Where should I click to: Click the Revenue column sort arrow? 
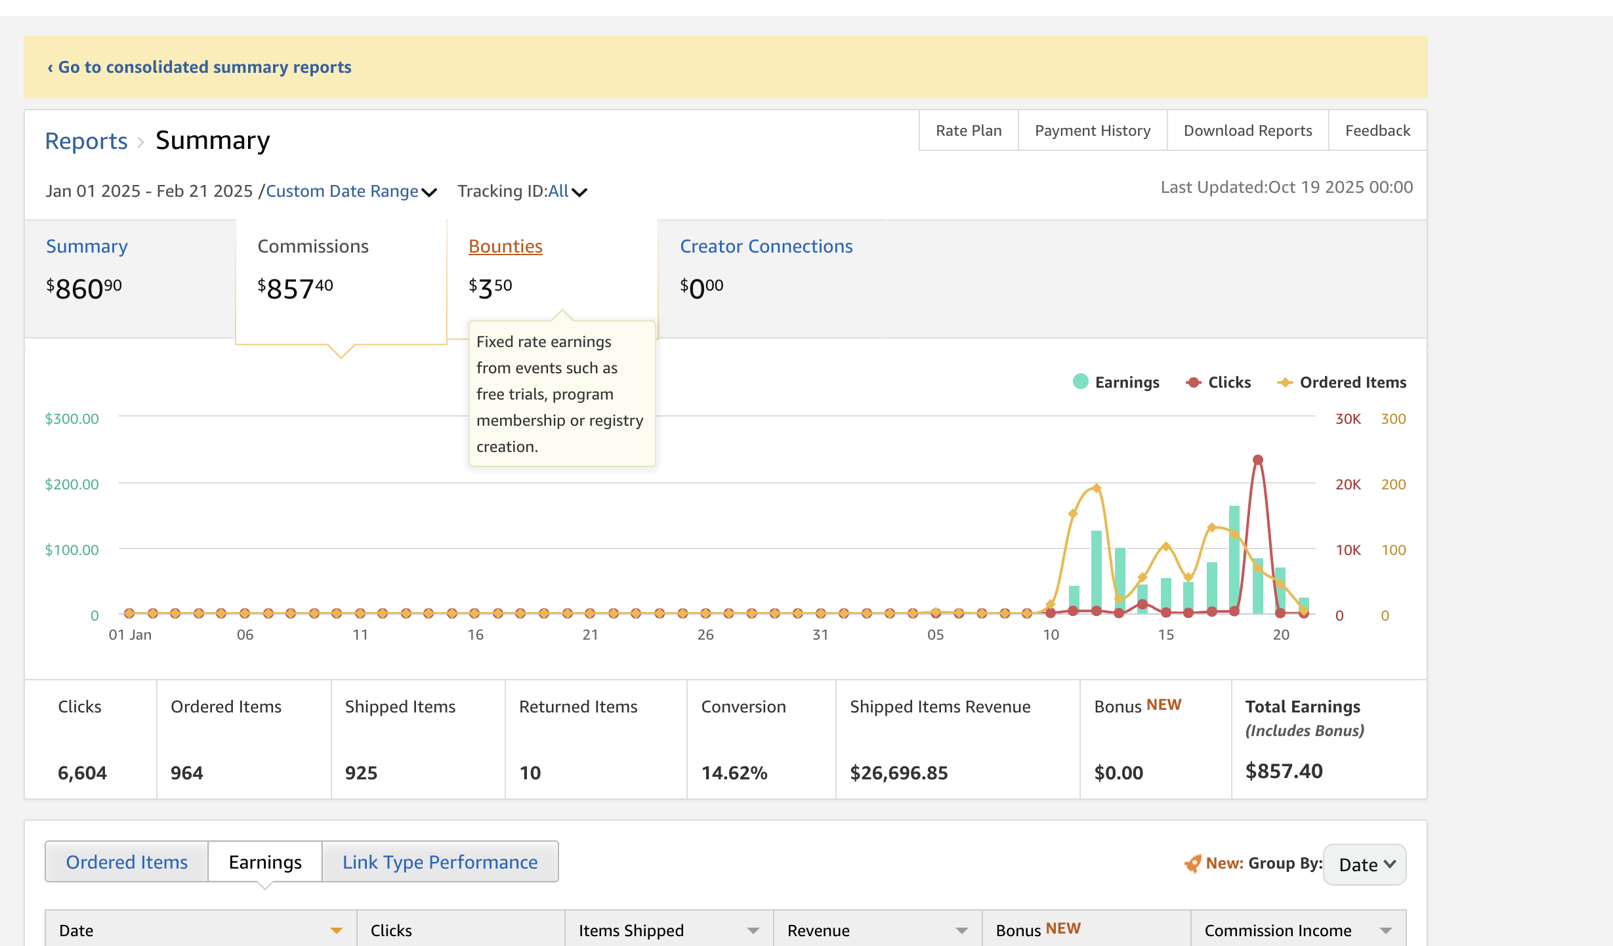961,930
